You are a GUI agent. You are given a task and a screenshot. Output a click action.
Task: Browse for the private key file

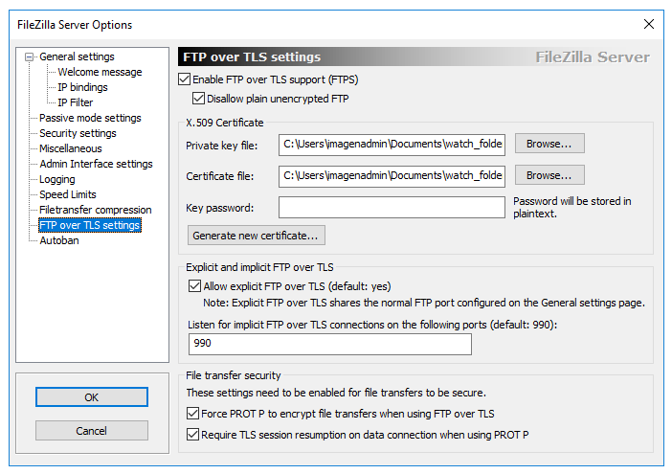pyautogui.click(x=549, y=144)
